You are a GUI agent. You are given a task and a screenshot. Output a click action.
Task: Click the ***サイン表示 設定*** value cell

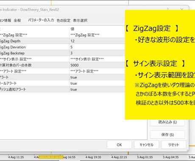tap(97, 59)
